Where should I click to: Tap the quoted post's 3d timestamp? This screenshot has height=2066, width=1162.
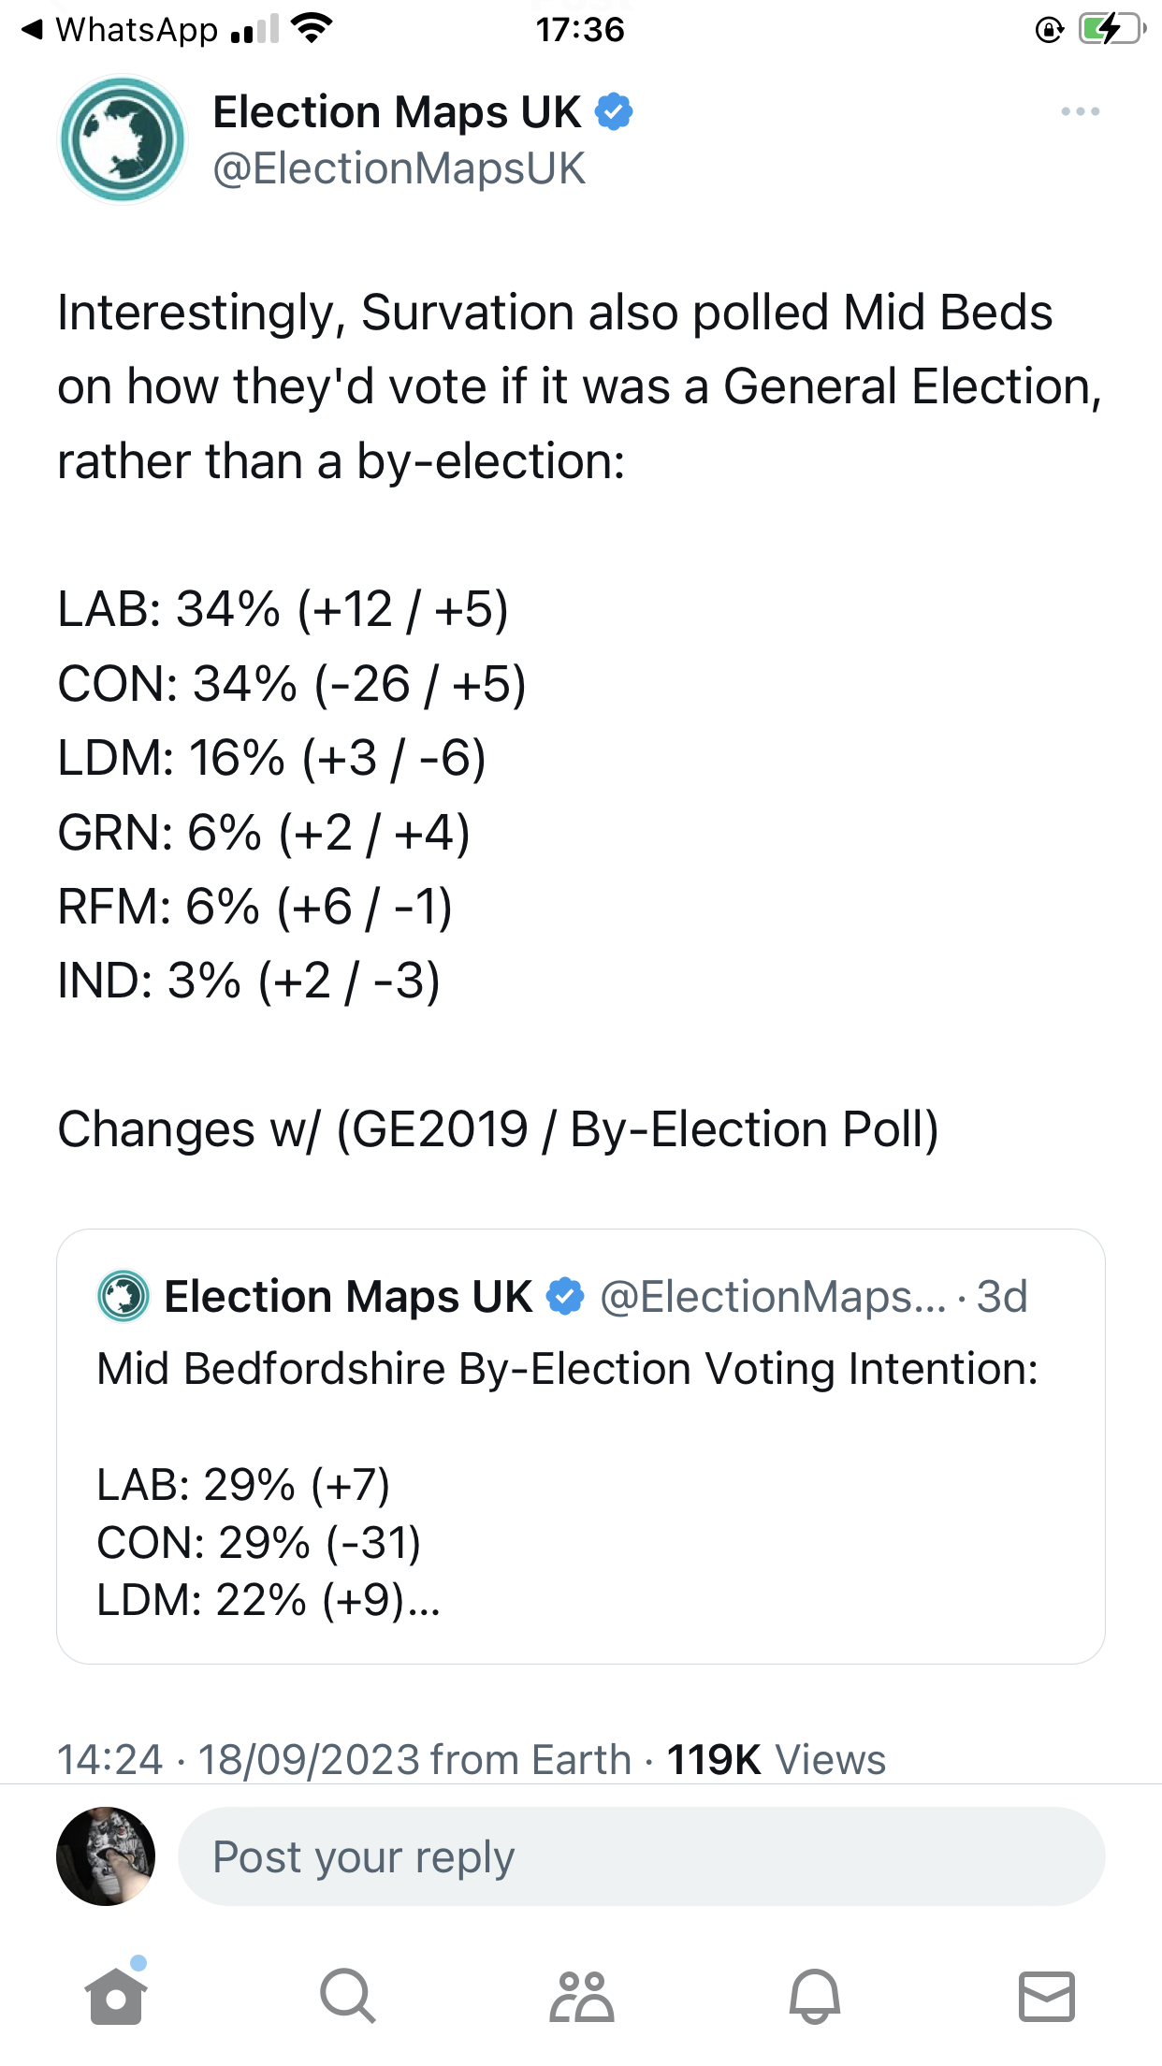tap(1002, 1297)
